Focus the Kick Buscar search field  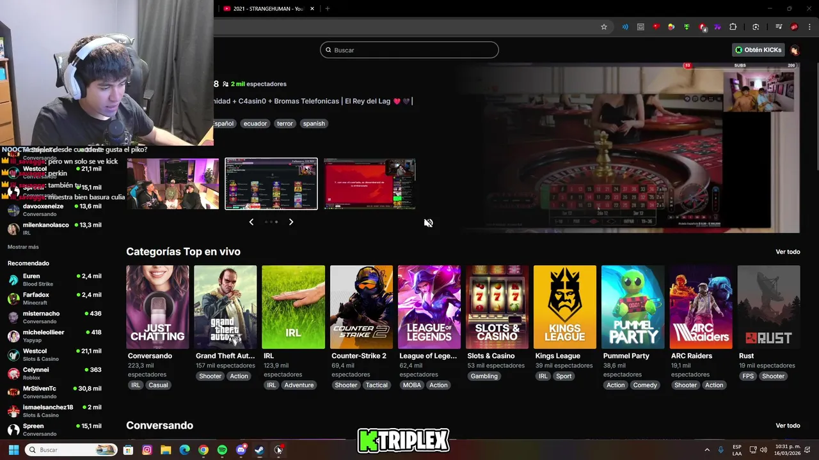(409, 50)
